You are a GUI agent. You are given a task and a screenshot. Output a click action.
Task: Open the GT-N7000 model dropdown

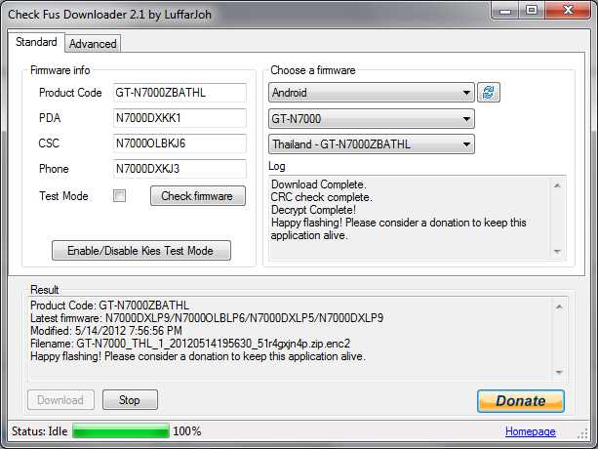[372, 119]
